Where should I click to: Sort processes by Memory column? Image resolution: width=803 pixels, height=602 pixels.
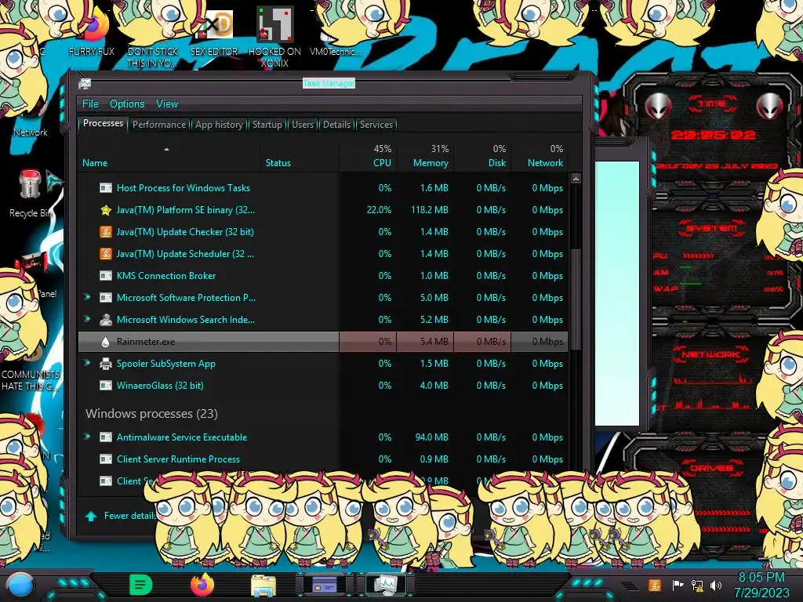point(425,156)
